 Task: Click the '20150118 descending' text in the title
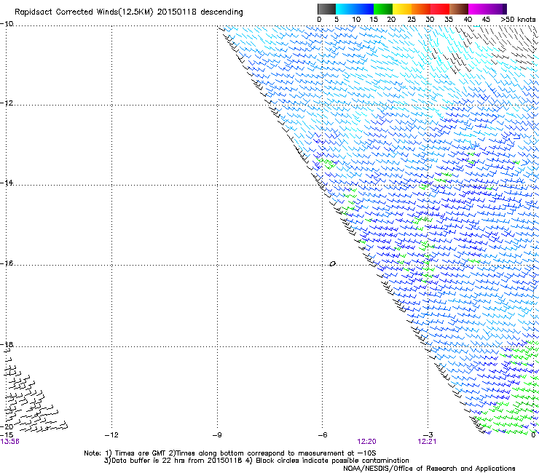pyautogui.click(x=200, y=12)
